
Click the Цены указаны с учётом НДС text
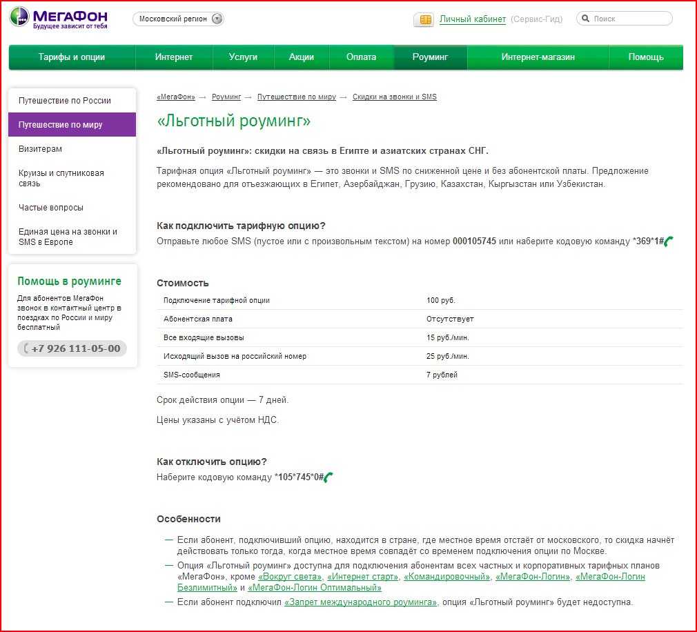(217, 420)
